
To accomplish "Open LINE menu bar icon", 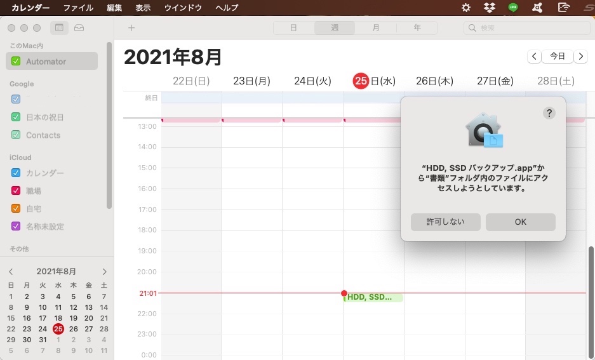I will click(513, 8).
